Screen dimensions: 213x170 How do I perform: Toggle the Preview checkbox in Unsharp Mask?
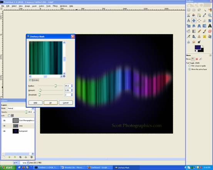30,80
